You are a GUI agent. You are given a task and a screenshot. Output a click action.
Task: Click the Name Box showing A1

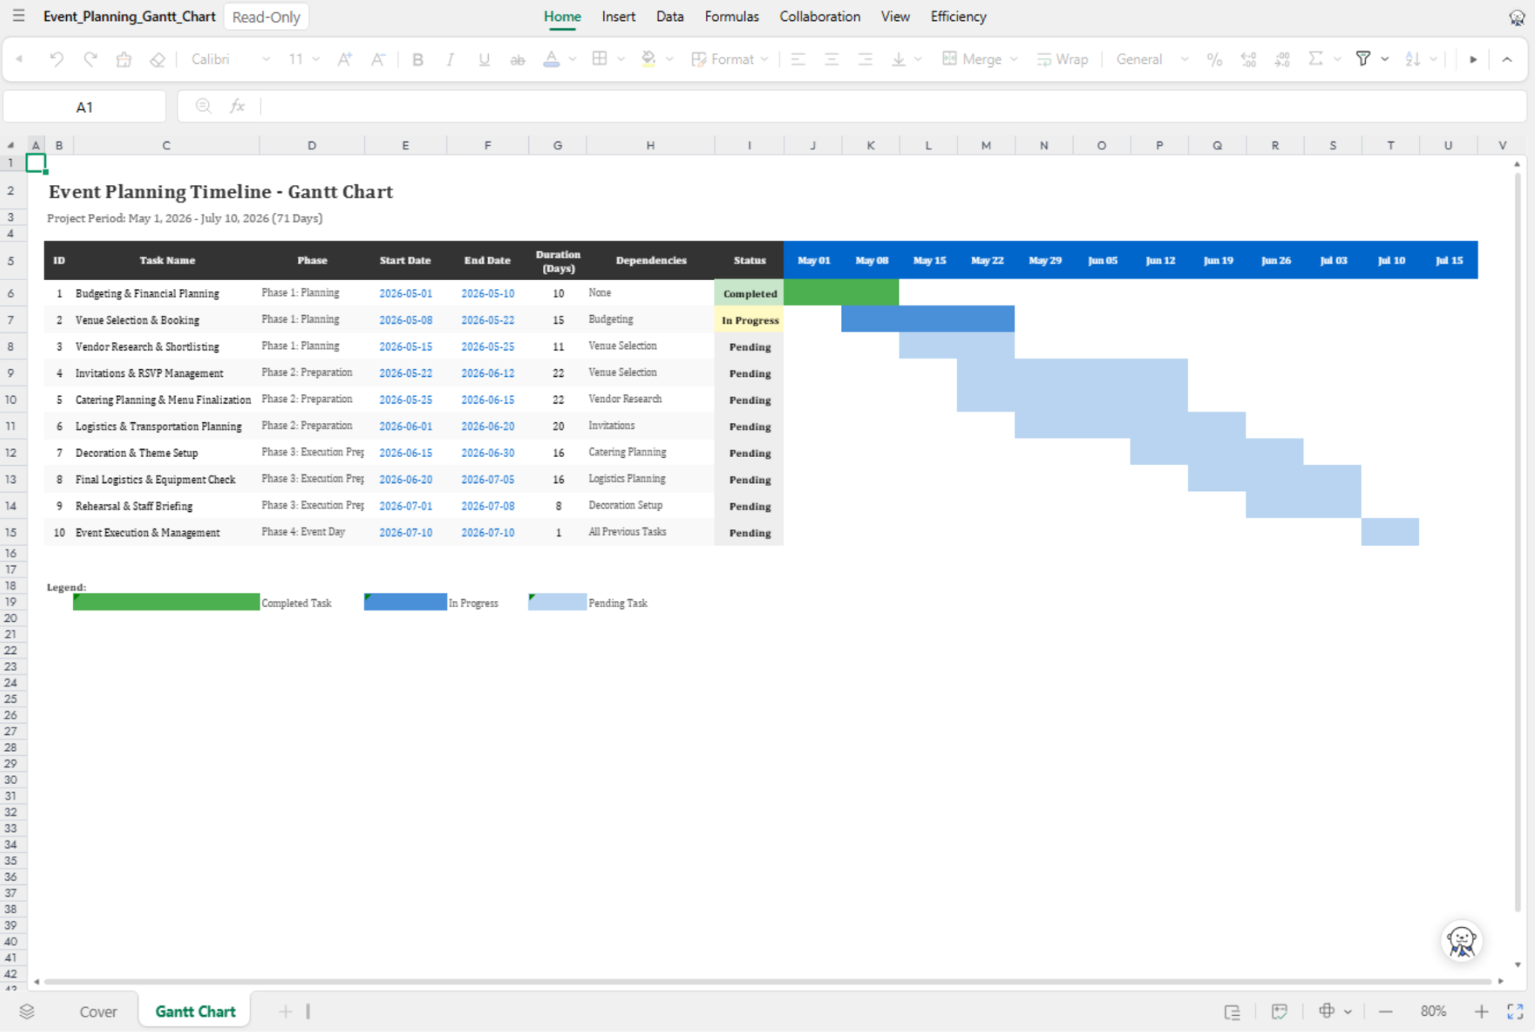point(85,107)
